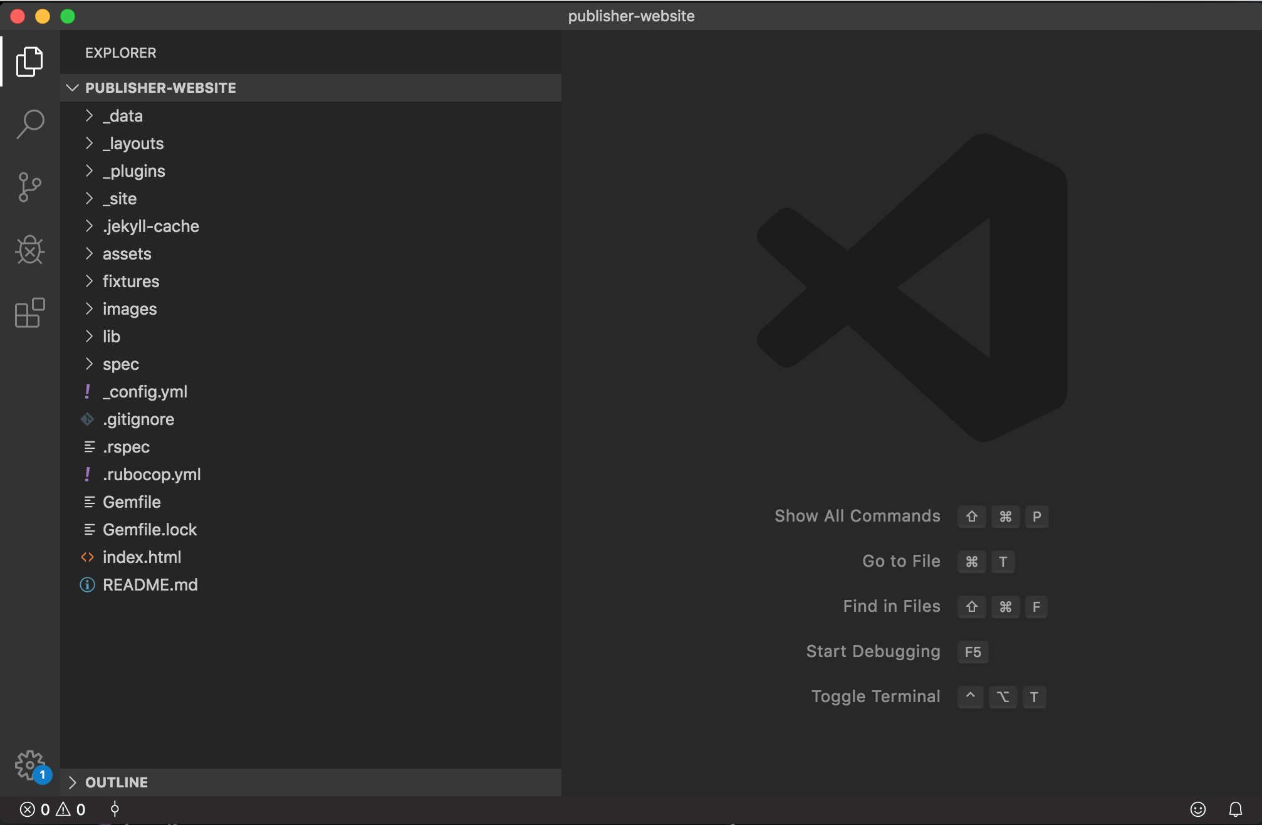The image size is (1262, 825).
Task: Open the Extensions view icon
Action: (29, 312)
